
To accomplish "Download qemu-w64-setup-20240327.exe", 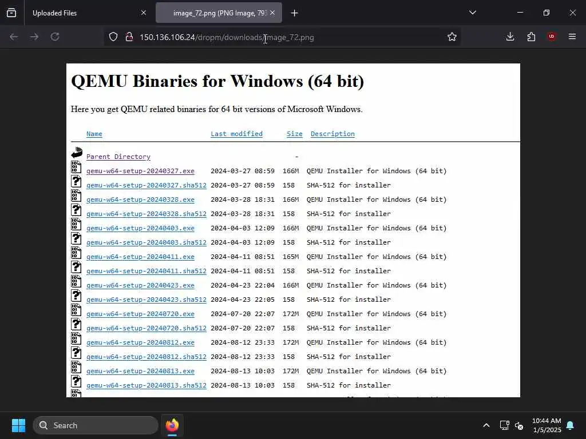I will click(140, 171).
